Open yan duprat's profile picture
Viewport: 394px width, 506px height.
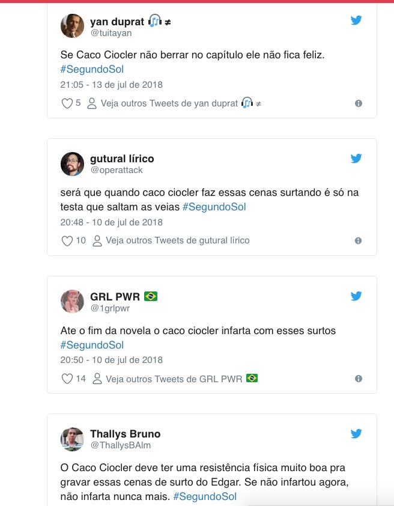click(x=72, y=26)
